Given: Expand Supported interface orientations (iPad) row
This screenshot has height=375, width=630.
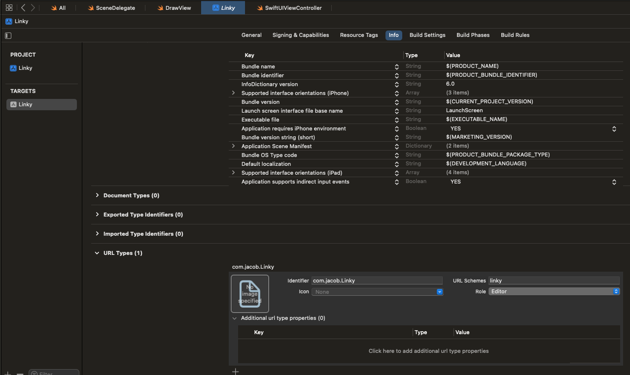Looking at the screenshot, I should tap(234, 173).
